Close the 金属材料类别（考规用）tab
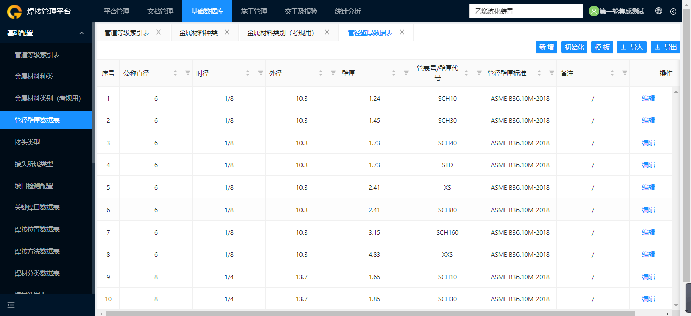This screenshot has height=316, width=691. pos(327,32)
